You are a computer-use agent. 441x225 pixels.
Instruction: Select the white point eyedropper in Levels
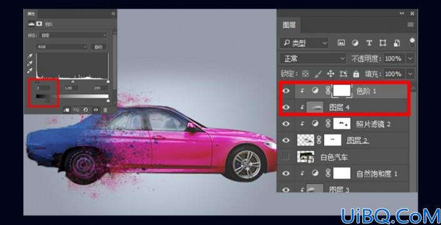coord(30,70)
